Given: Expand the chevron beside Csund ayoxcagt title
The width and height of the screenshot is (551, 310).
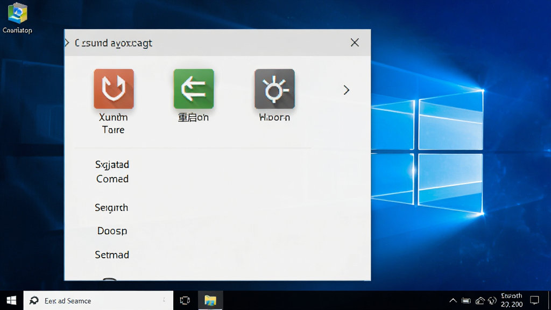Looking at the screenshot, I should [67, 43].
